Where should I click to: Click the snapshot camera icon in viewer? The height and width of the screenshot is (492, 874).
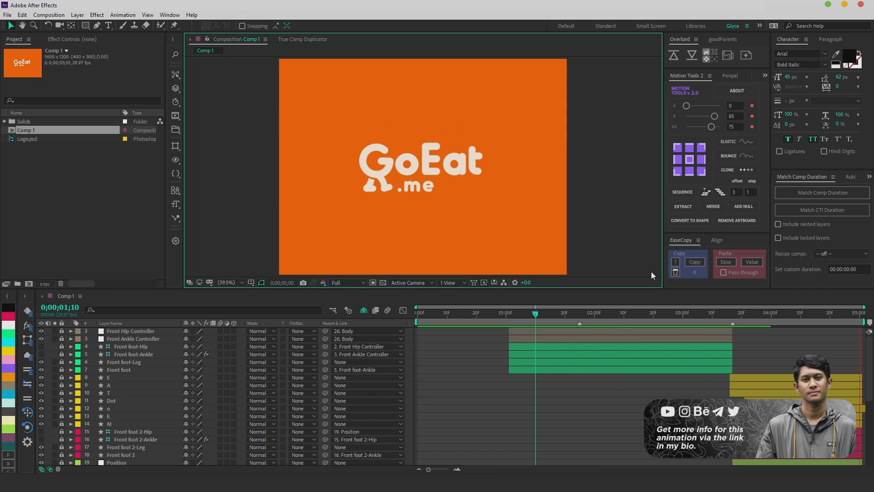(303, 283)
